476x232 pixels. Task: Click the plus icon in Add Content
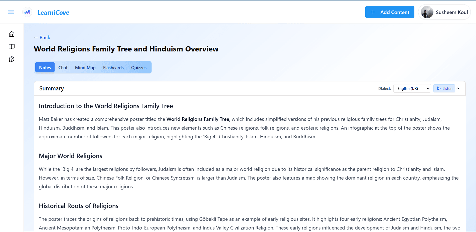pyautogui.click(x=373, y=12)
